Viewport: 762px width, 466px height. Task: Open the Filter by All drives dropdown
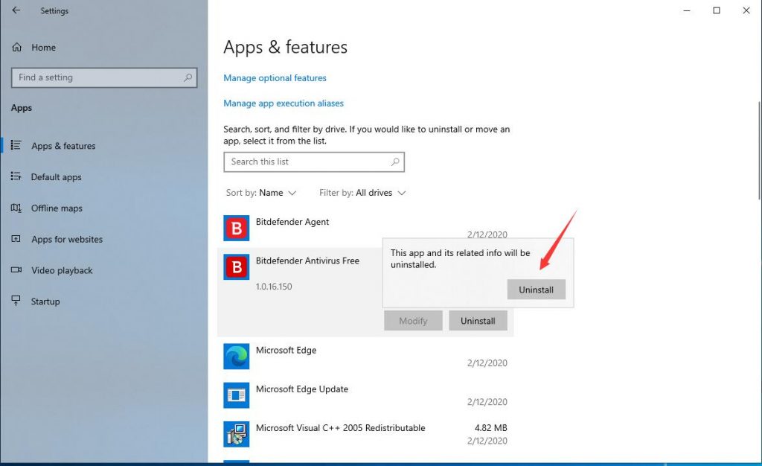click(x=362, y=193)
